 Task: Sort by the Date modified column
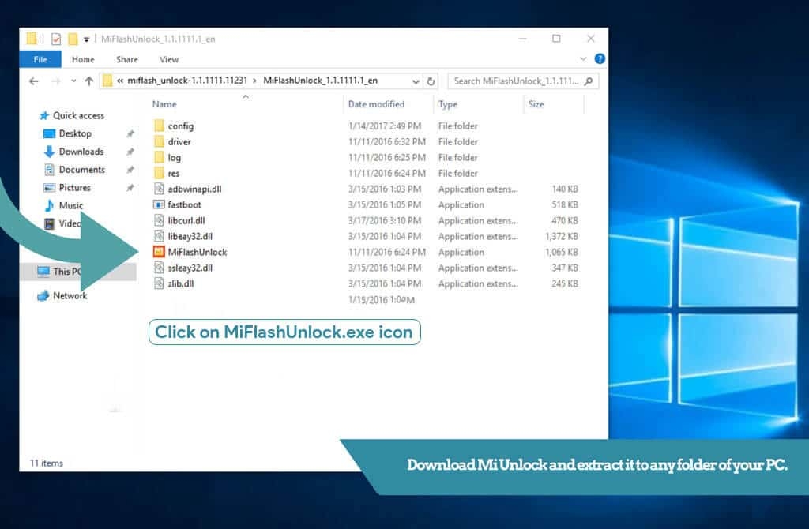[376, 104]
